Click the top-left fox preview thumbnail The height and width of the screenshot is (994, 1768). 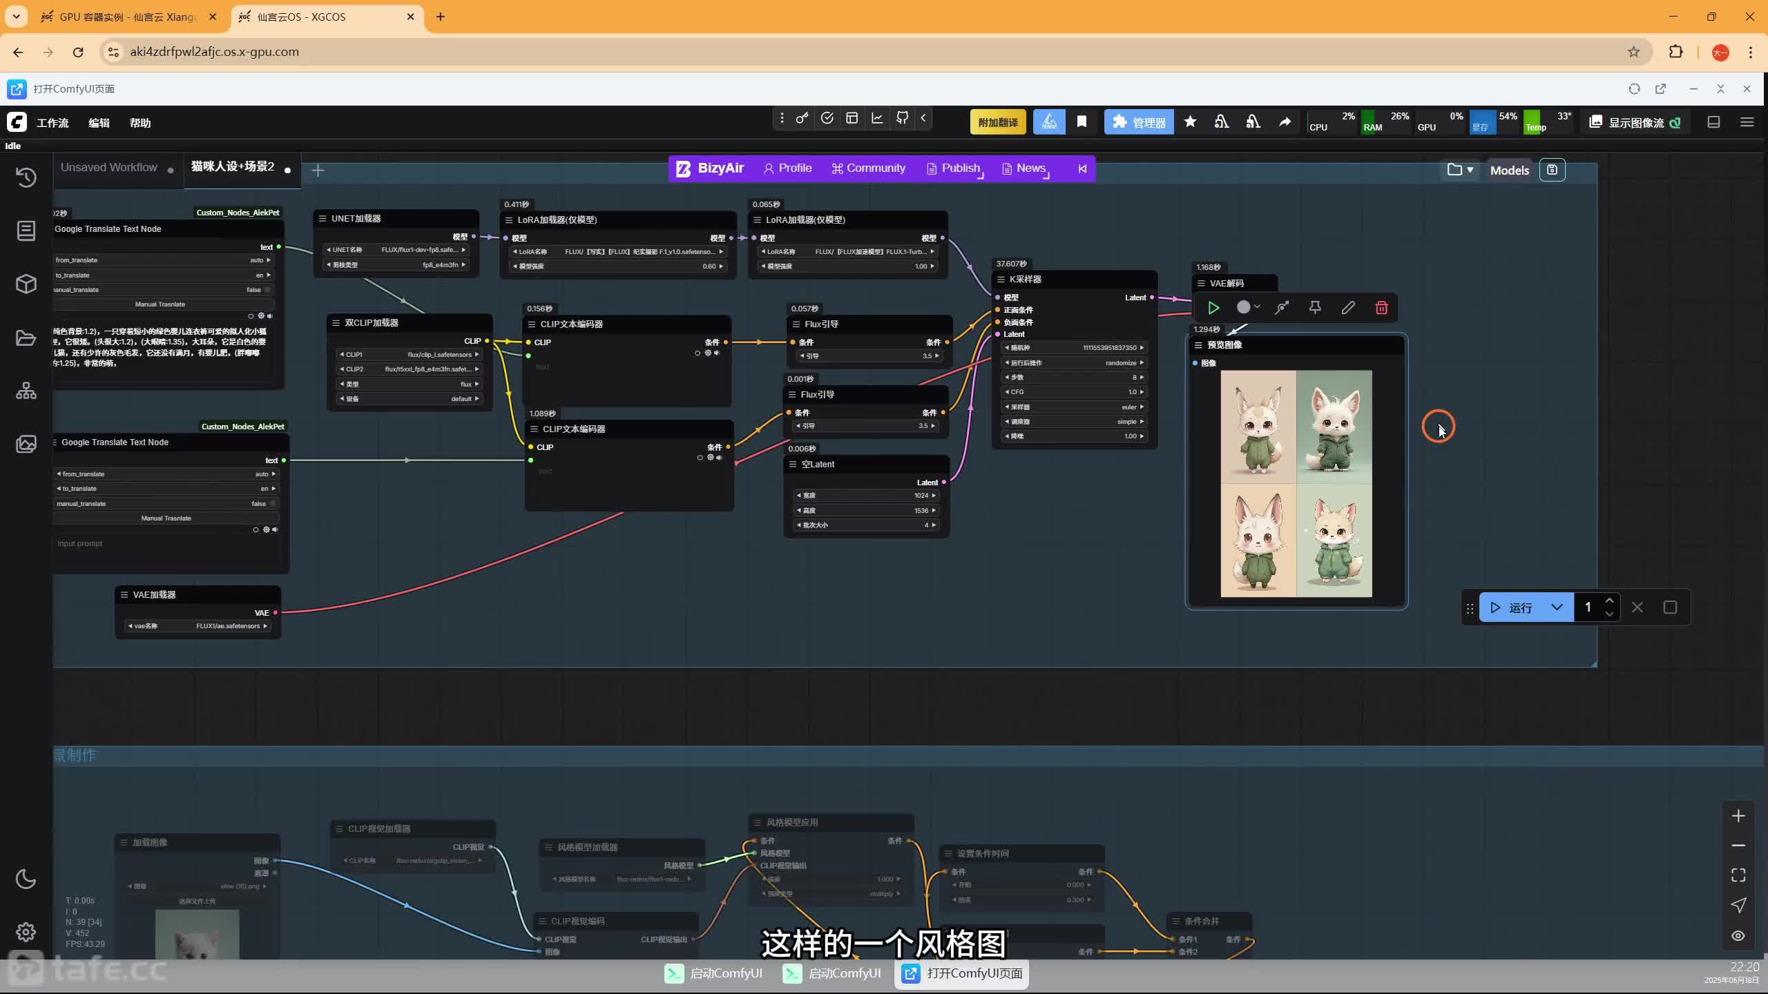(1258, 427)
